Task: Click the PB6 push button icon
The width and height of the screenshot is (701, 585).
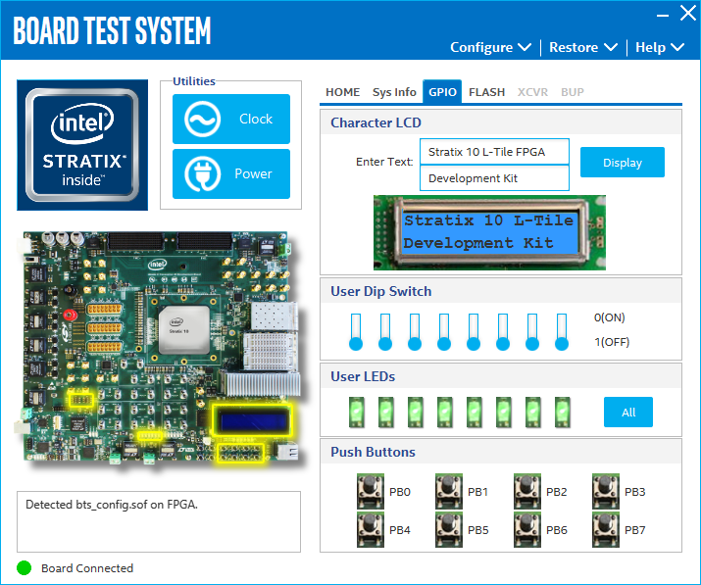Action: click(x=527, y=530)
